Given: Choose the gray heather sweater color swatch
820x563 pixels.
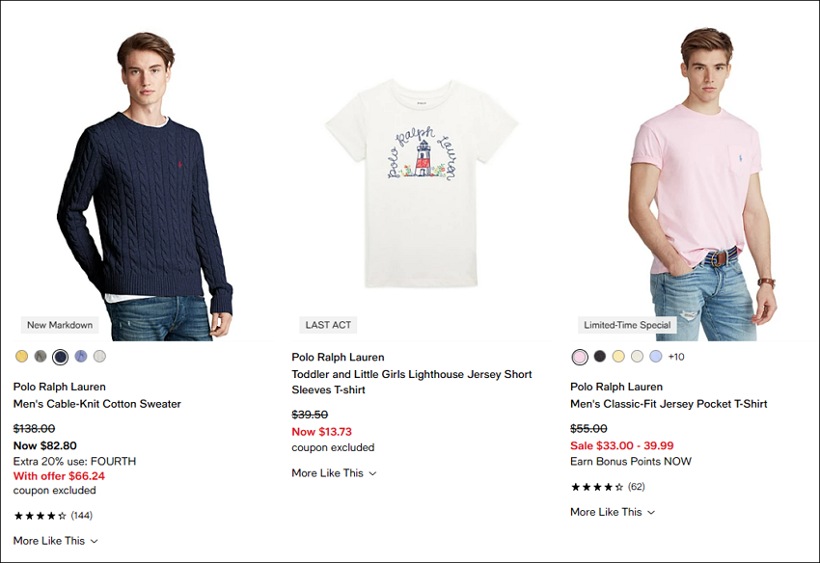Looking at the screenshot, I should pyautogui.click(x=41, y=357).
